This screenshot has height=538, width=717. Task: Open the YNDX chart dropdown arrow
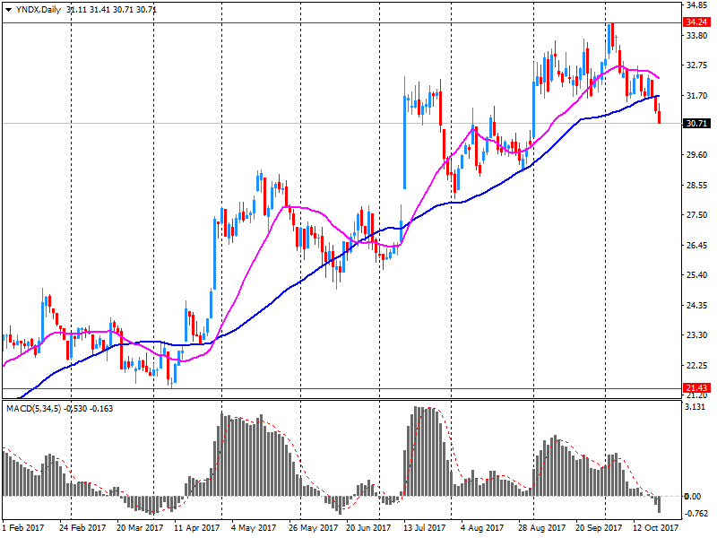point(9,10)
